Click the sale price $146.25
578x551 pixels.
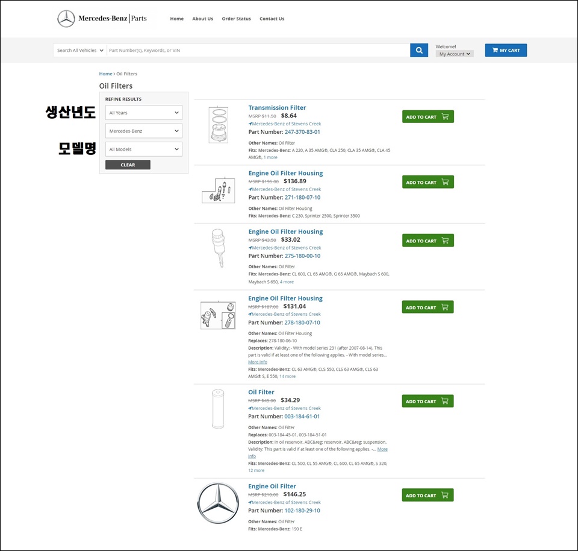[294, 494]
